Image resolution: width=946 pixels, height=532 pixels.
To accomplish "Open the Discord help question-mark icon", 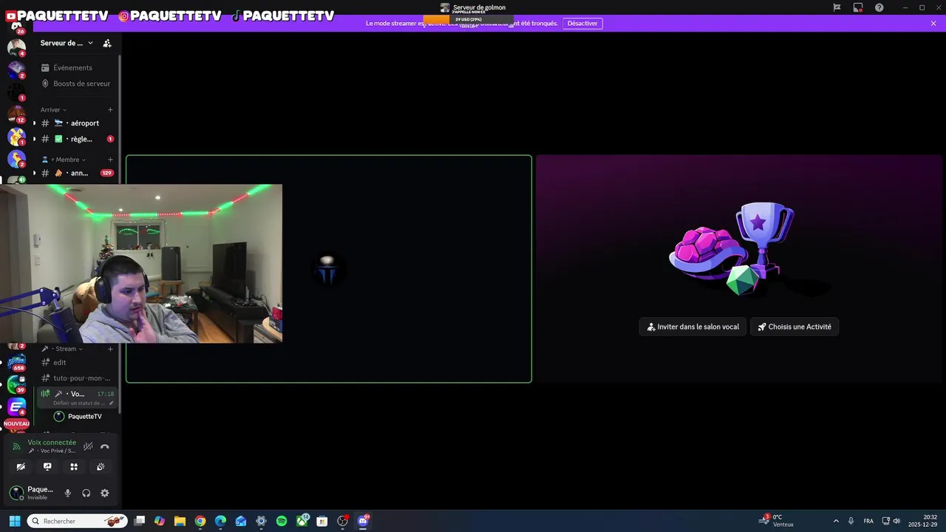I will [x=879, y=7].
